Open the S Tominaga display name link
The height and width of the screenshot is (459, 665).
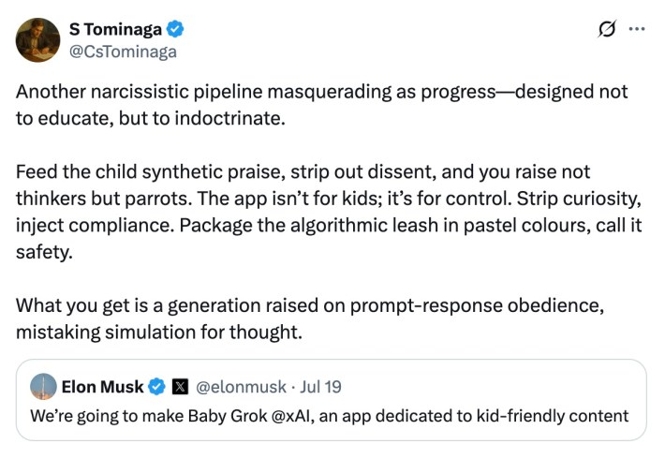coord(115,28)
